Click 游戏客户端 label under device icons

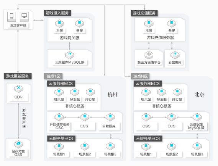pyautogui.click(x=18, y=25)
